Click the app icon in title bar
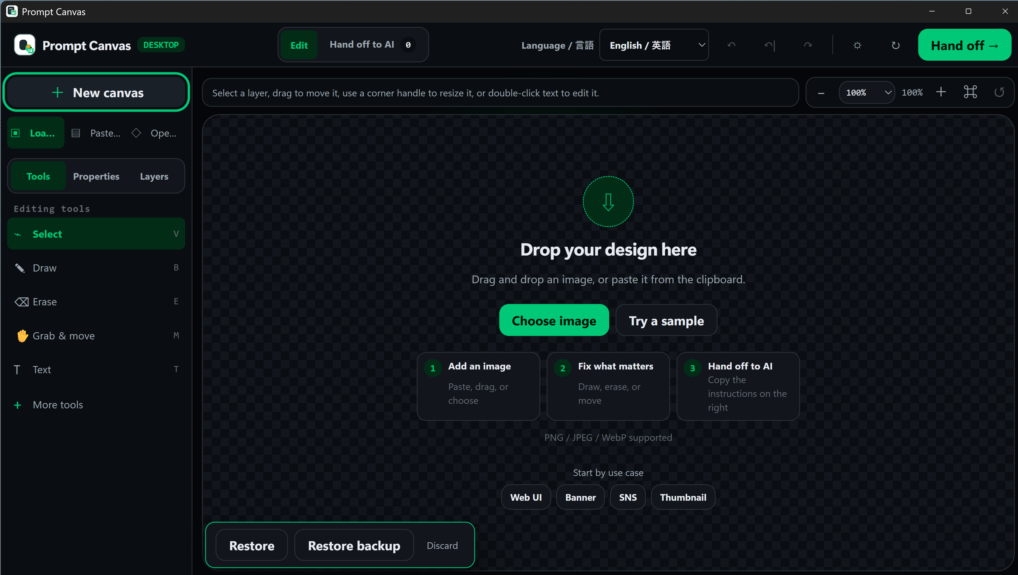The width and height of the screenshot is (1018, 575). tap(12, 11)
